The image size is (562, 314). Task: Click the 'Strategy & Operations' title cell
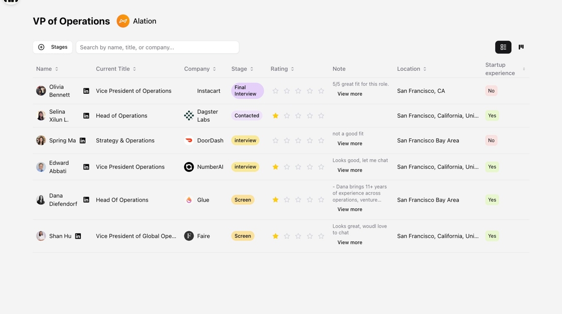pyautogui.click(x=125, y=140)
